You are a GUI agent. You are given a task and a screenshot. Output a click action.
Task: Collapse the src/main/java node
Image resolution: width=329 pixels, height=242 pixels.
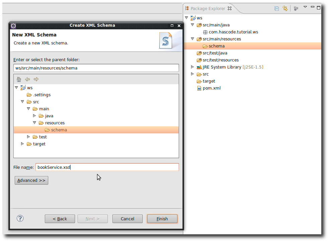[x=192, y=25]
